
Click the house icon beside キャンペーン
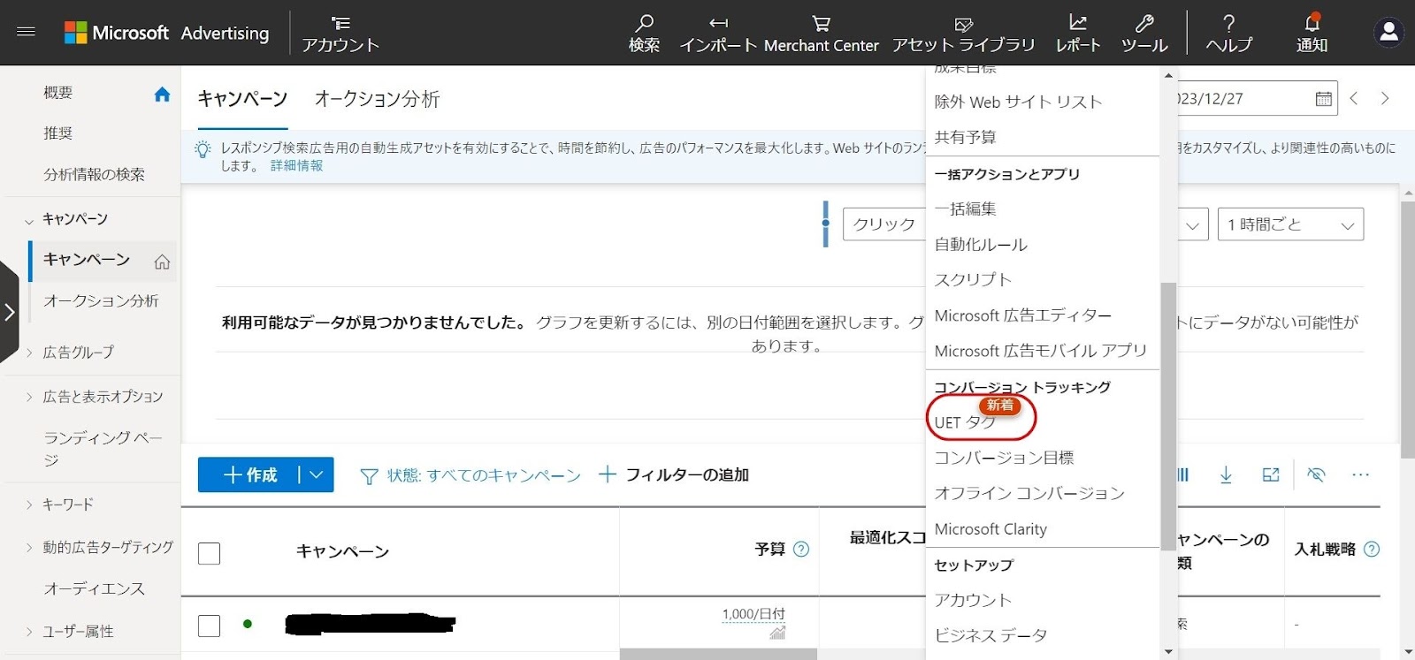tap(162, 262)
